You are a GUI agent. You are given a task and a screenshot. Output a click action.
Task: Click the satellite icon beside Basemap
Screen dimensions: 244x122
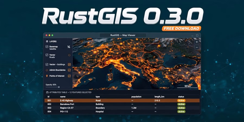click(x=69, y=47)
